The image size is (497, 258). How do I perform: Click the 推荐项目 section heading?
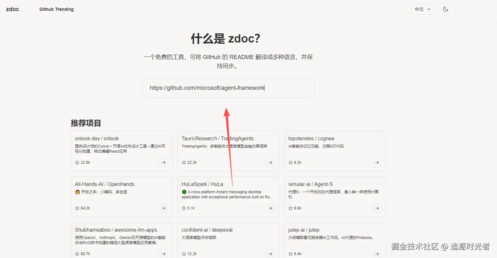[86, 123]
